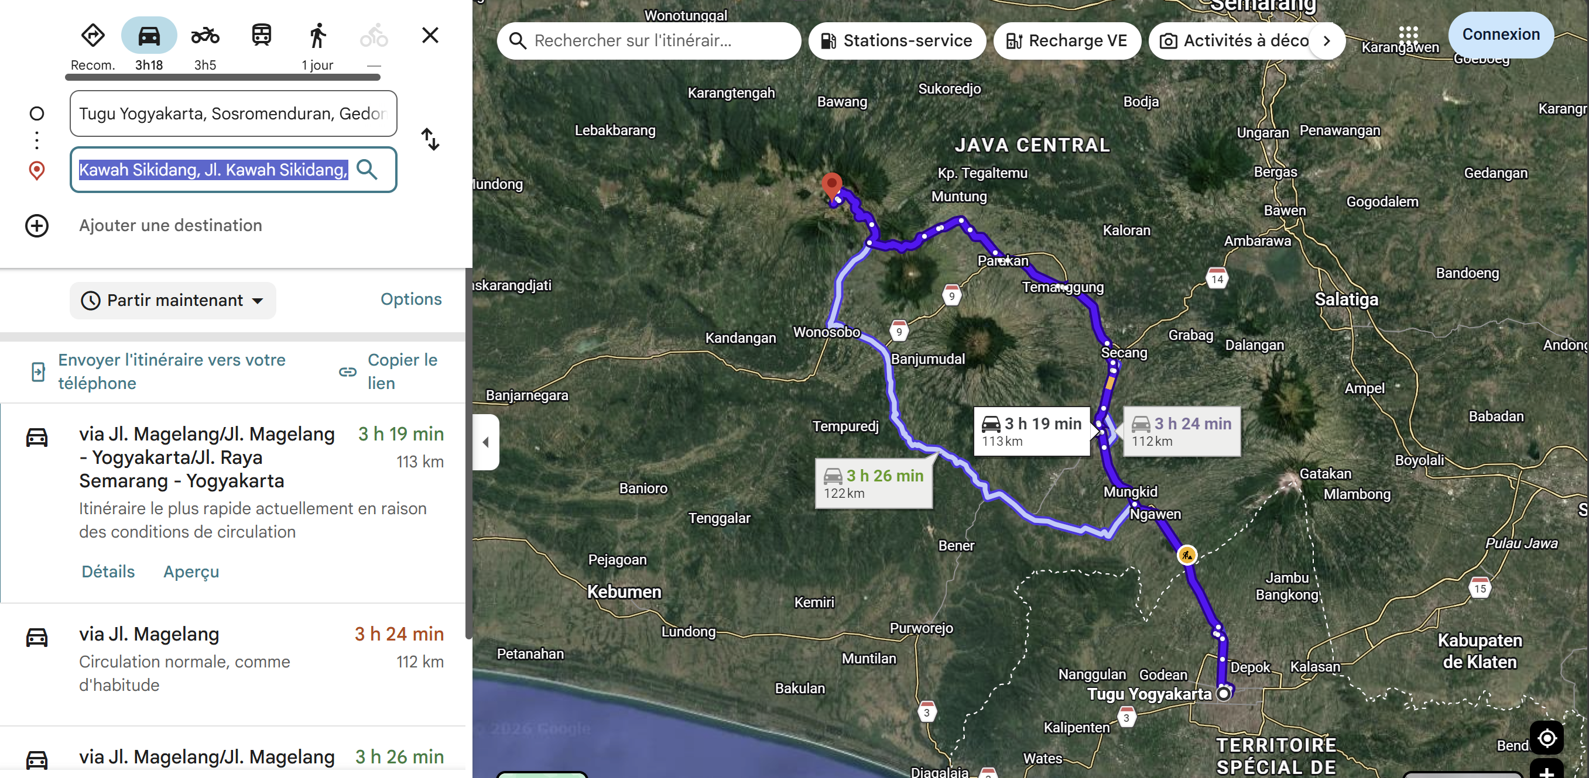Click the search magnifier in destination field
This screenshot has height=778, width=1589.
368,169
